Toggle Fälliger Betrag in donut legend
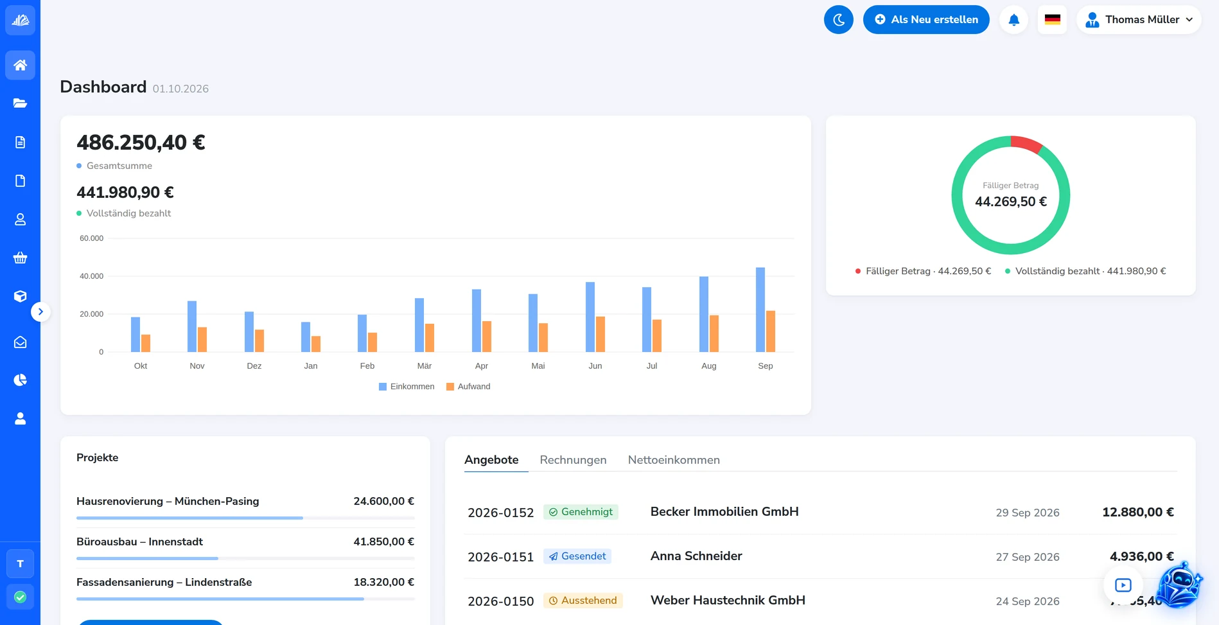This screenshot has width=1219, height=625. tap(923, 271)
